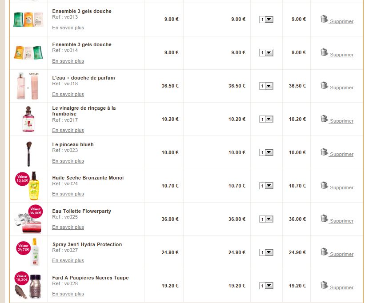365x303 pixels.
Task: Click trash icon for Eau Toilette Flowerparty
Action: click(324, 219)
